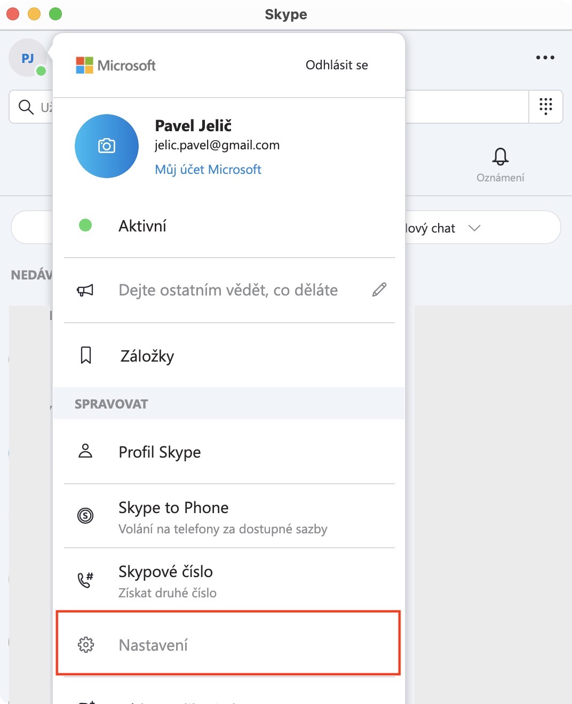The height and width of the screenshot is (704, 572).
Task: Click the PJ avatar in the corner
Action: (x=28, y=58)
